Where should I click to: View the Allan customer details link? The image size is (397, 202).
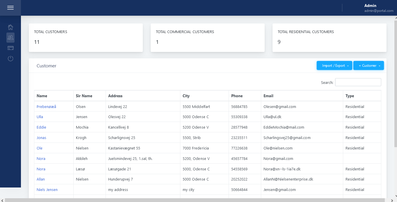coord(41,179)
